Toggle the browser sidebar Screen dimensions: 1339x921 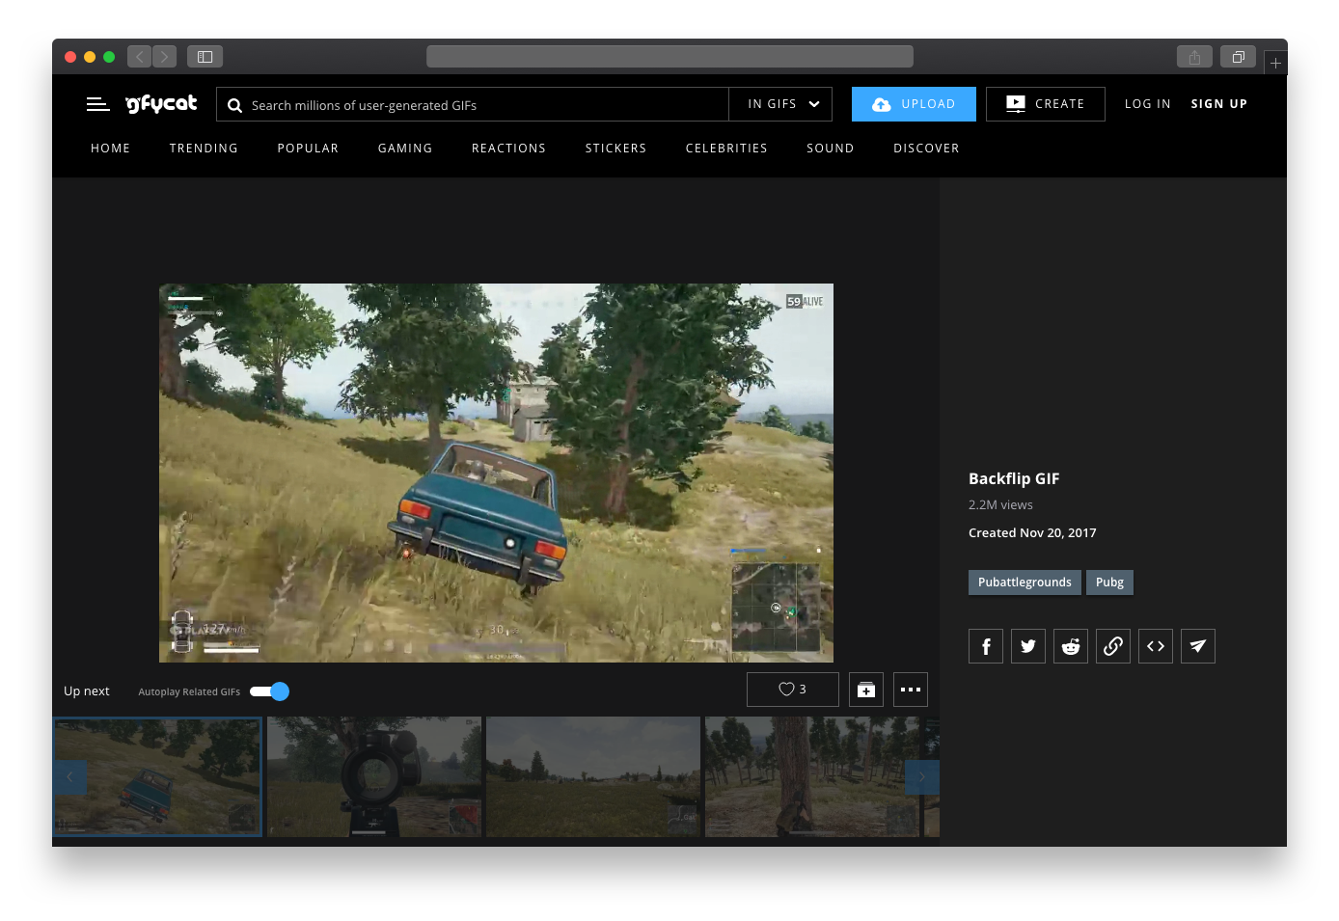205,57
